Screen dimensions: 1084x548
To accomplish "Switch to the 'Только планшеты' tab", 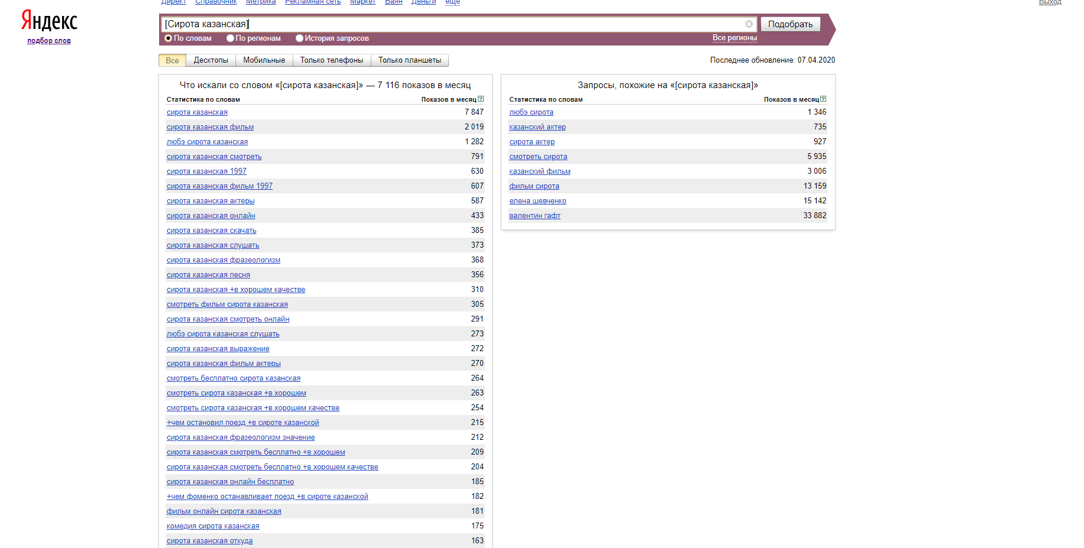I will click(409, 60).
